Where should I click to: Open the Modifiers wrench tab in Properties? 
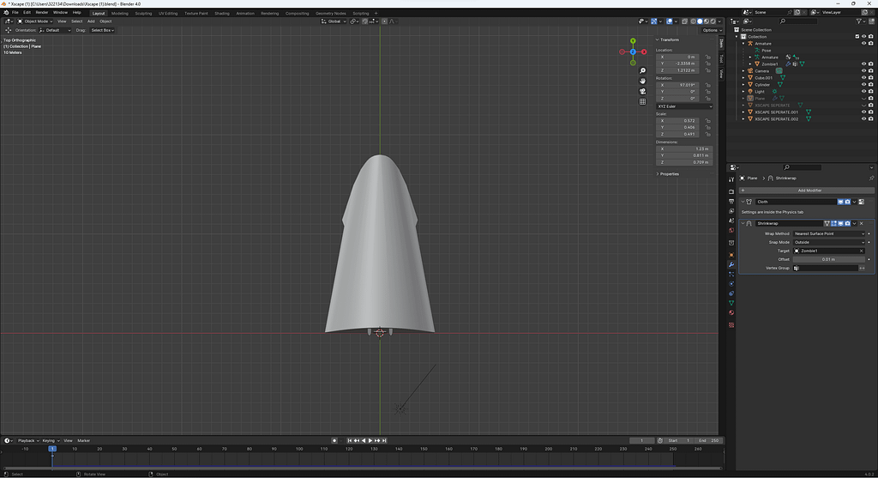coord(731,264)
